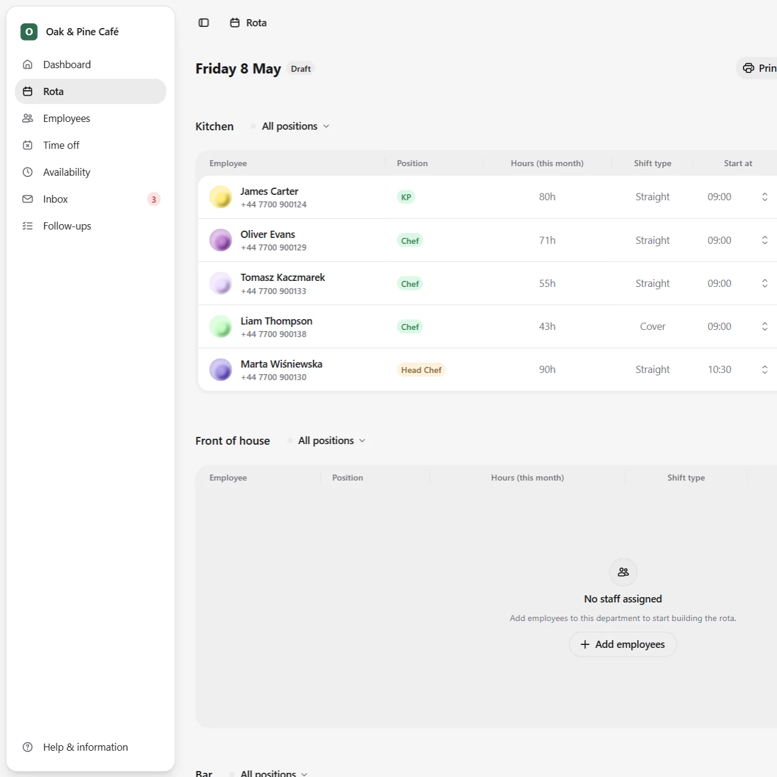This screenshot has height=777, width=777.
Task: Click James Carter's KP position tag
Action: click(406, 197)
